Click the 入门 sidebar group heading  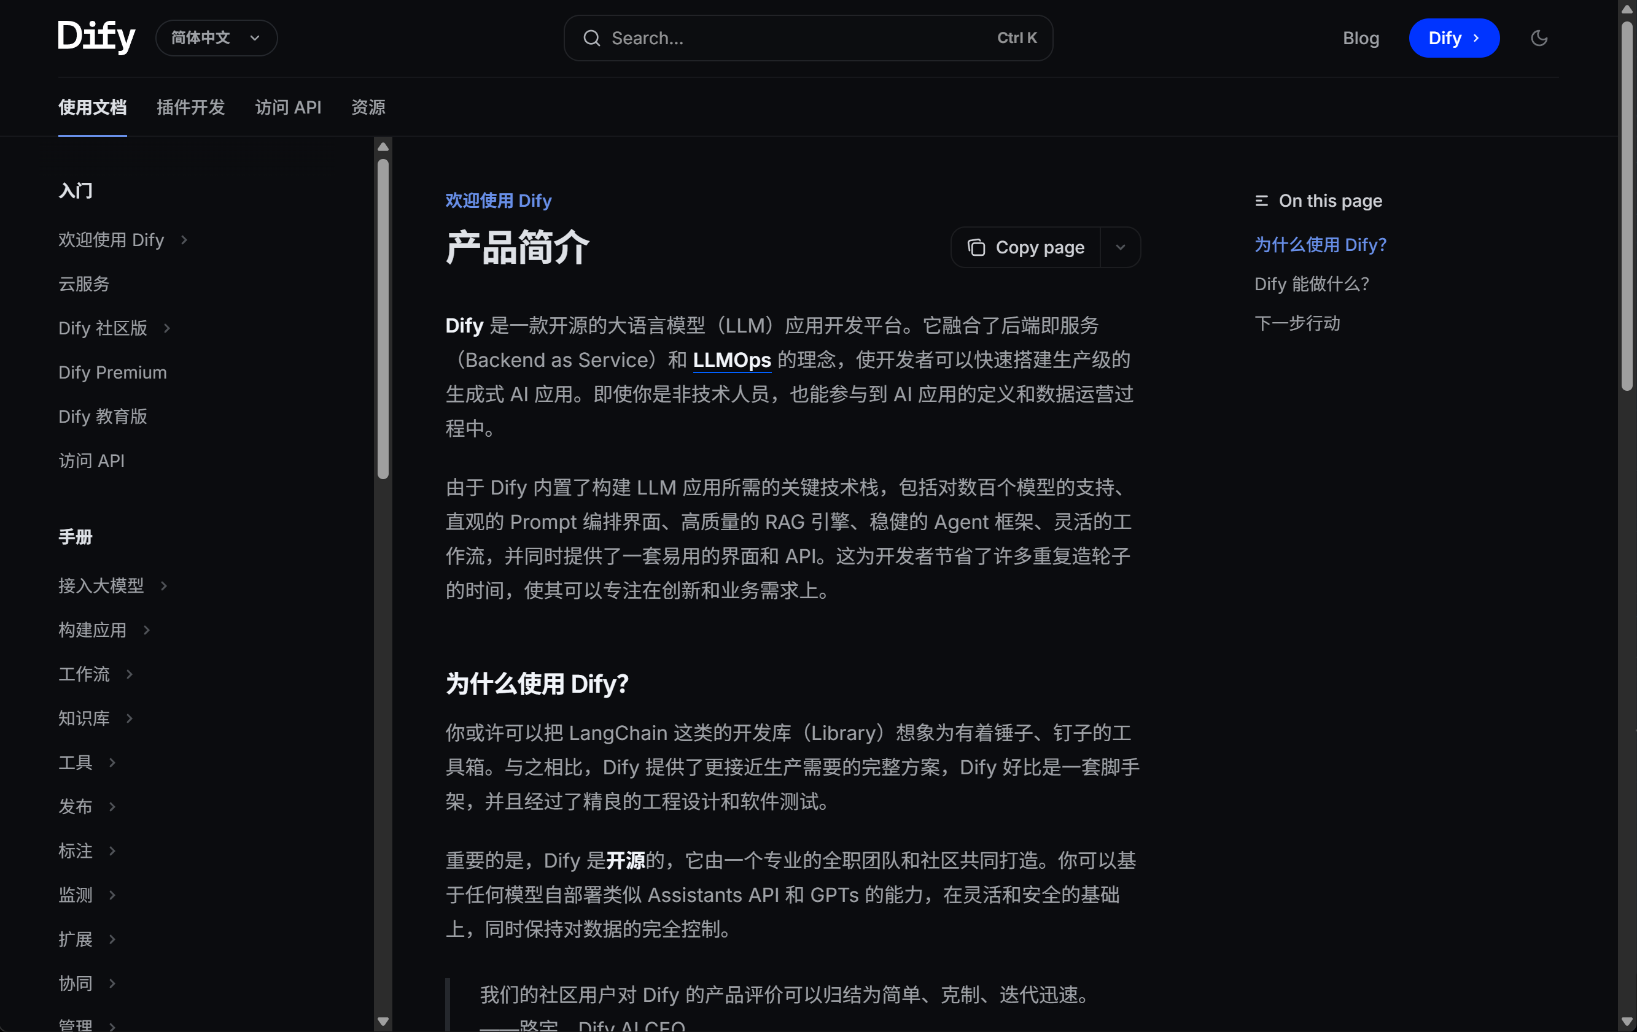coord(76,190)
